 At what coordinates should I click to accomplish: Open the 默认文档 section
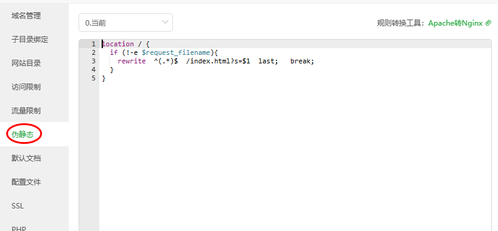click(x=26, y=158)
